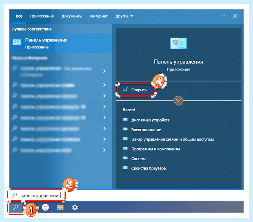Open the Другие dropdown tab
Image resolution: width=253 pixels, height=222 pixels.
pos(124,16)
